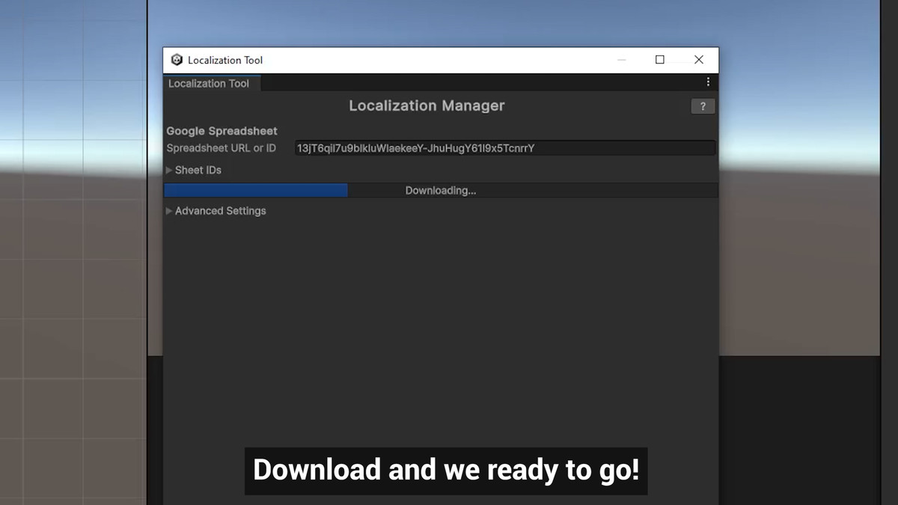Maximize the Localization Tool window
This screenshot has width=898, height=505.
click(x=660, y=60)
